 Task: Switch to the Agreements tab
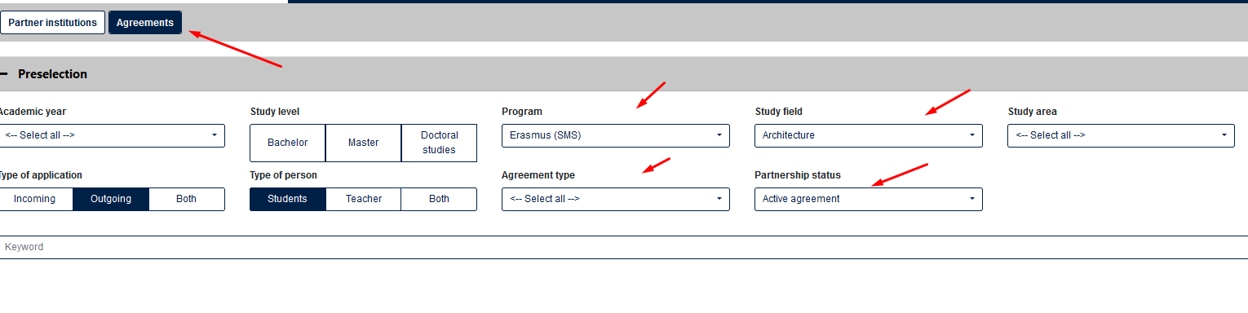[145, 23]
